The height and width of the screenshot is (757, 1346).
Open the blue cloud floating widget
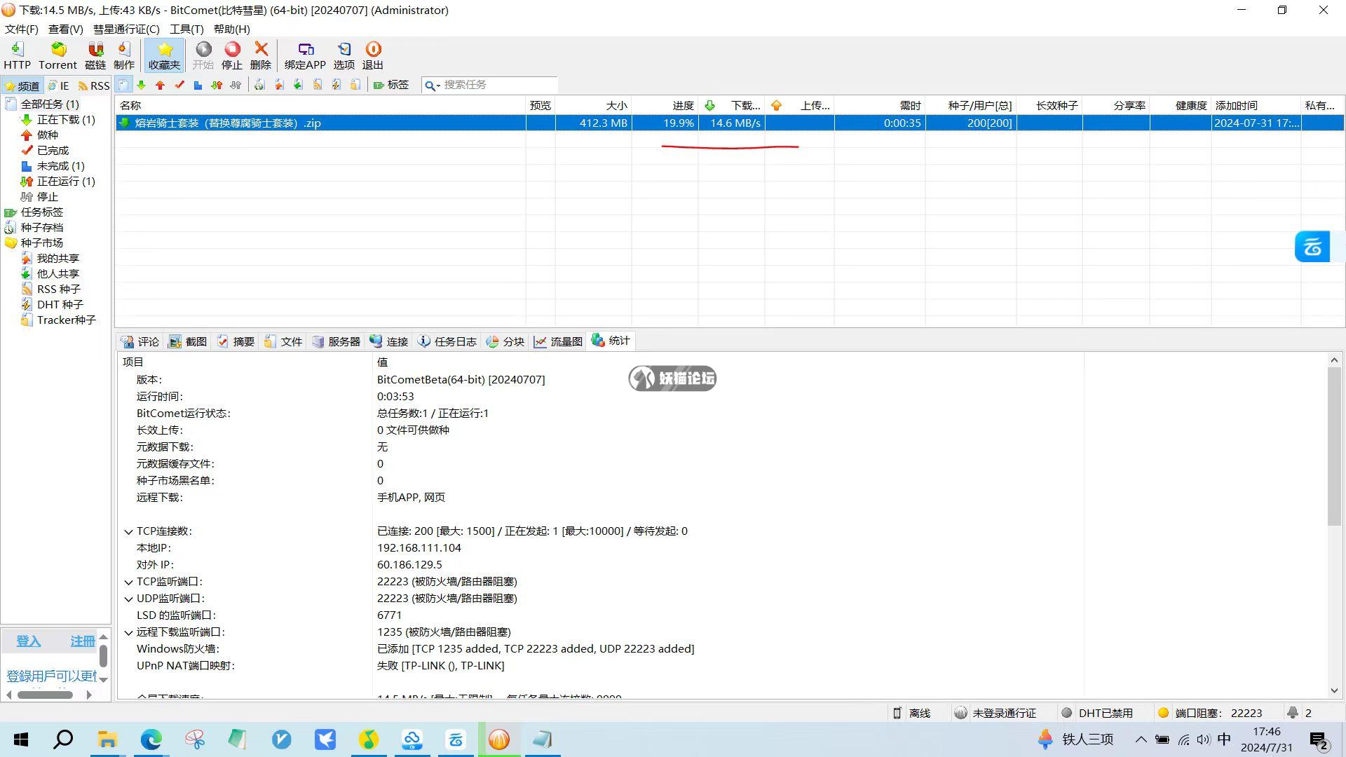tap(1312, 247)
